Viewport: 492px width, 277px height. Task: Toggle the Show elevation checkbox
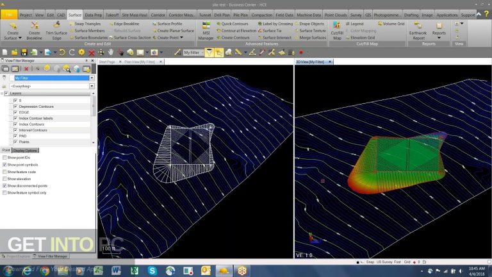point(5,178)
